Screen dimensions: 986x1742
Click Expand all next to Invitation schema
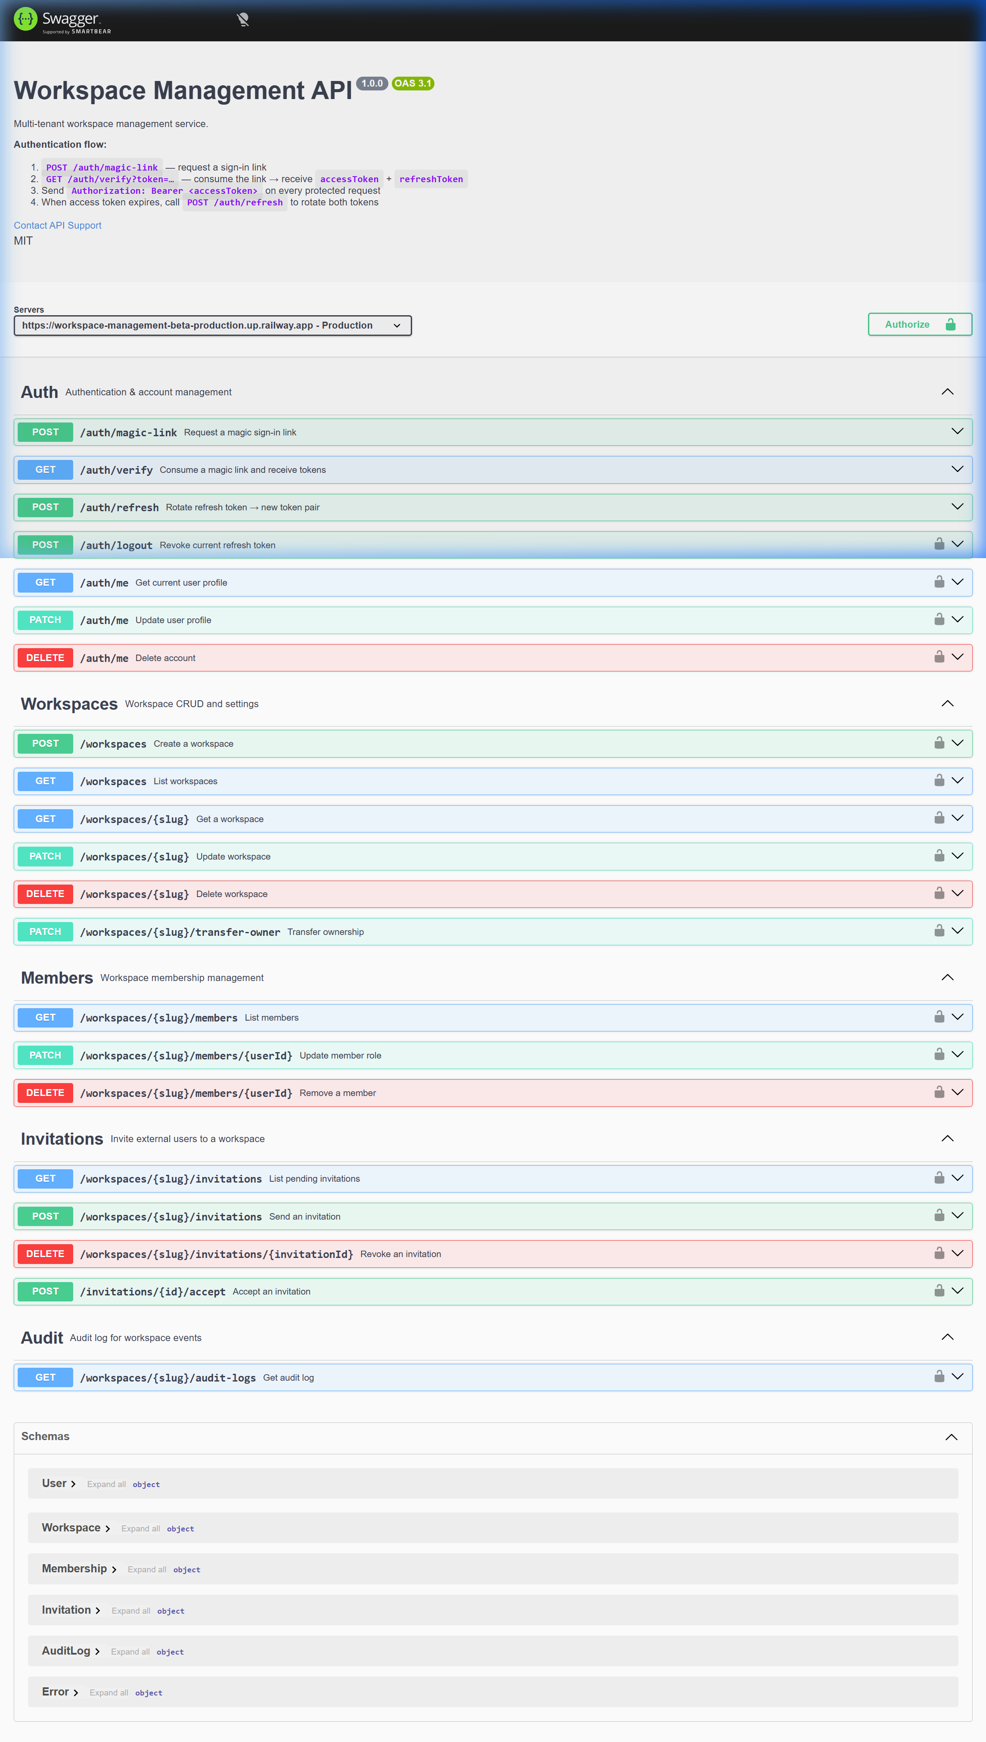(131, 1611)
